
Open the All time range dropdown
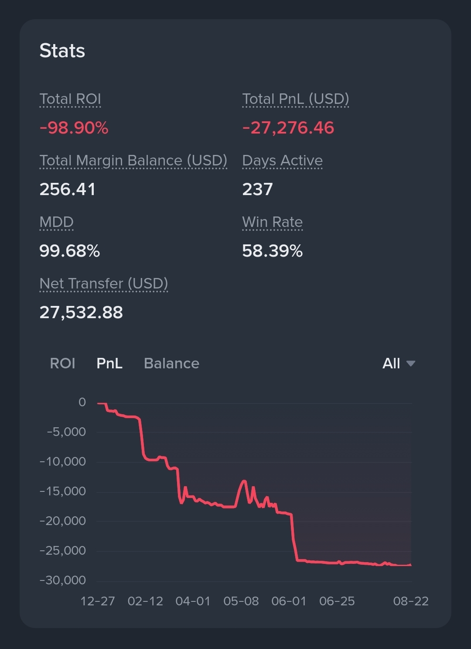point(399,363)
